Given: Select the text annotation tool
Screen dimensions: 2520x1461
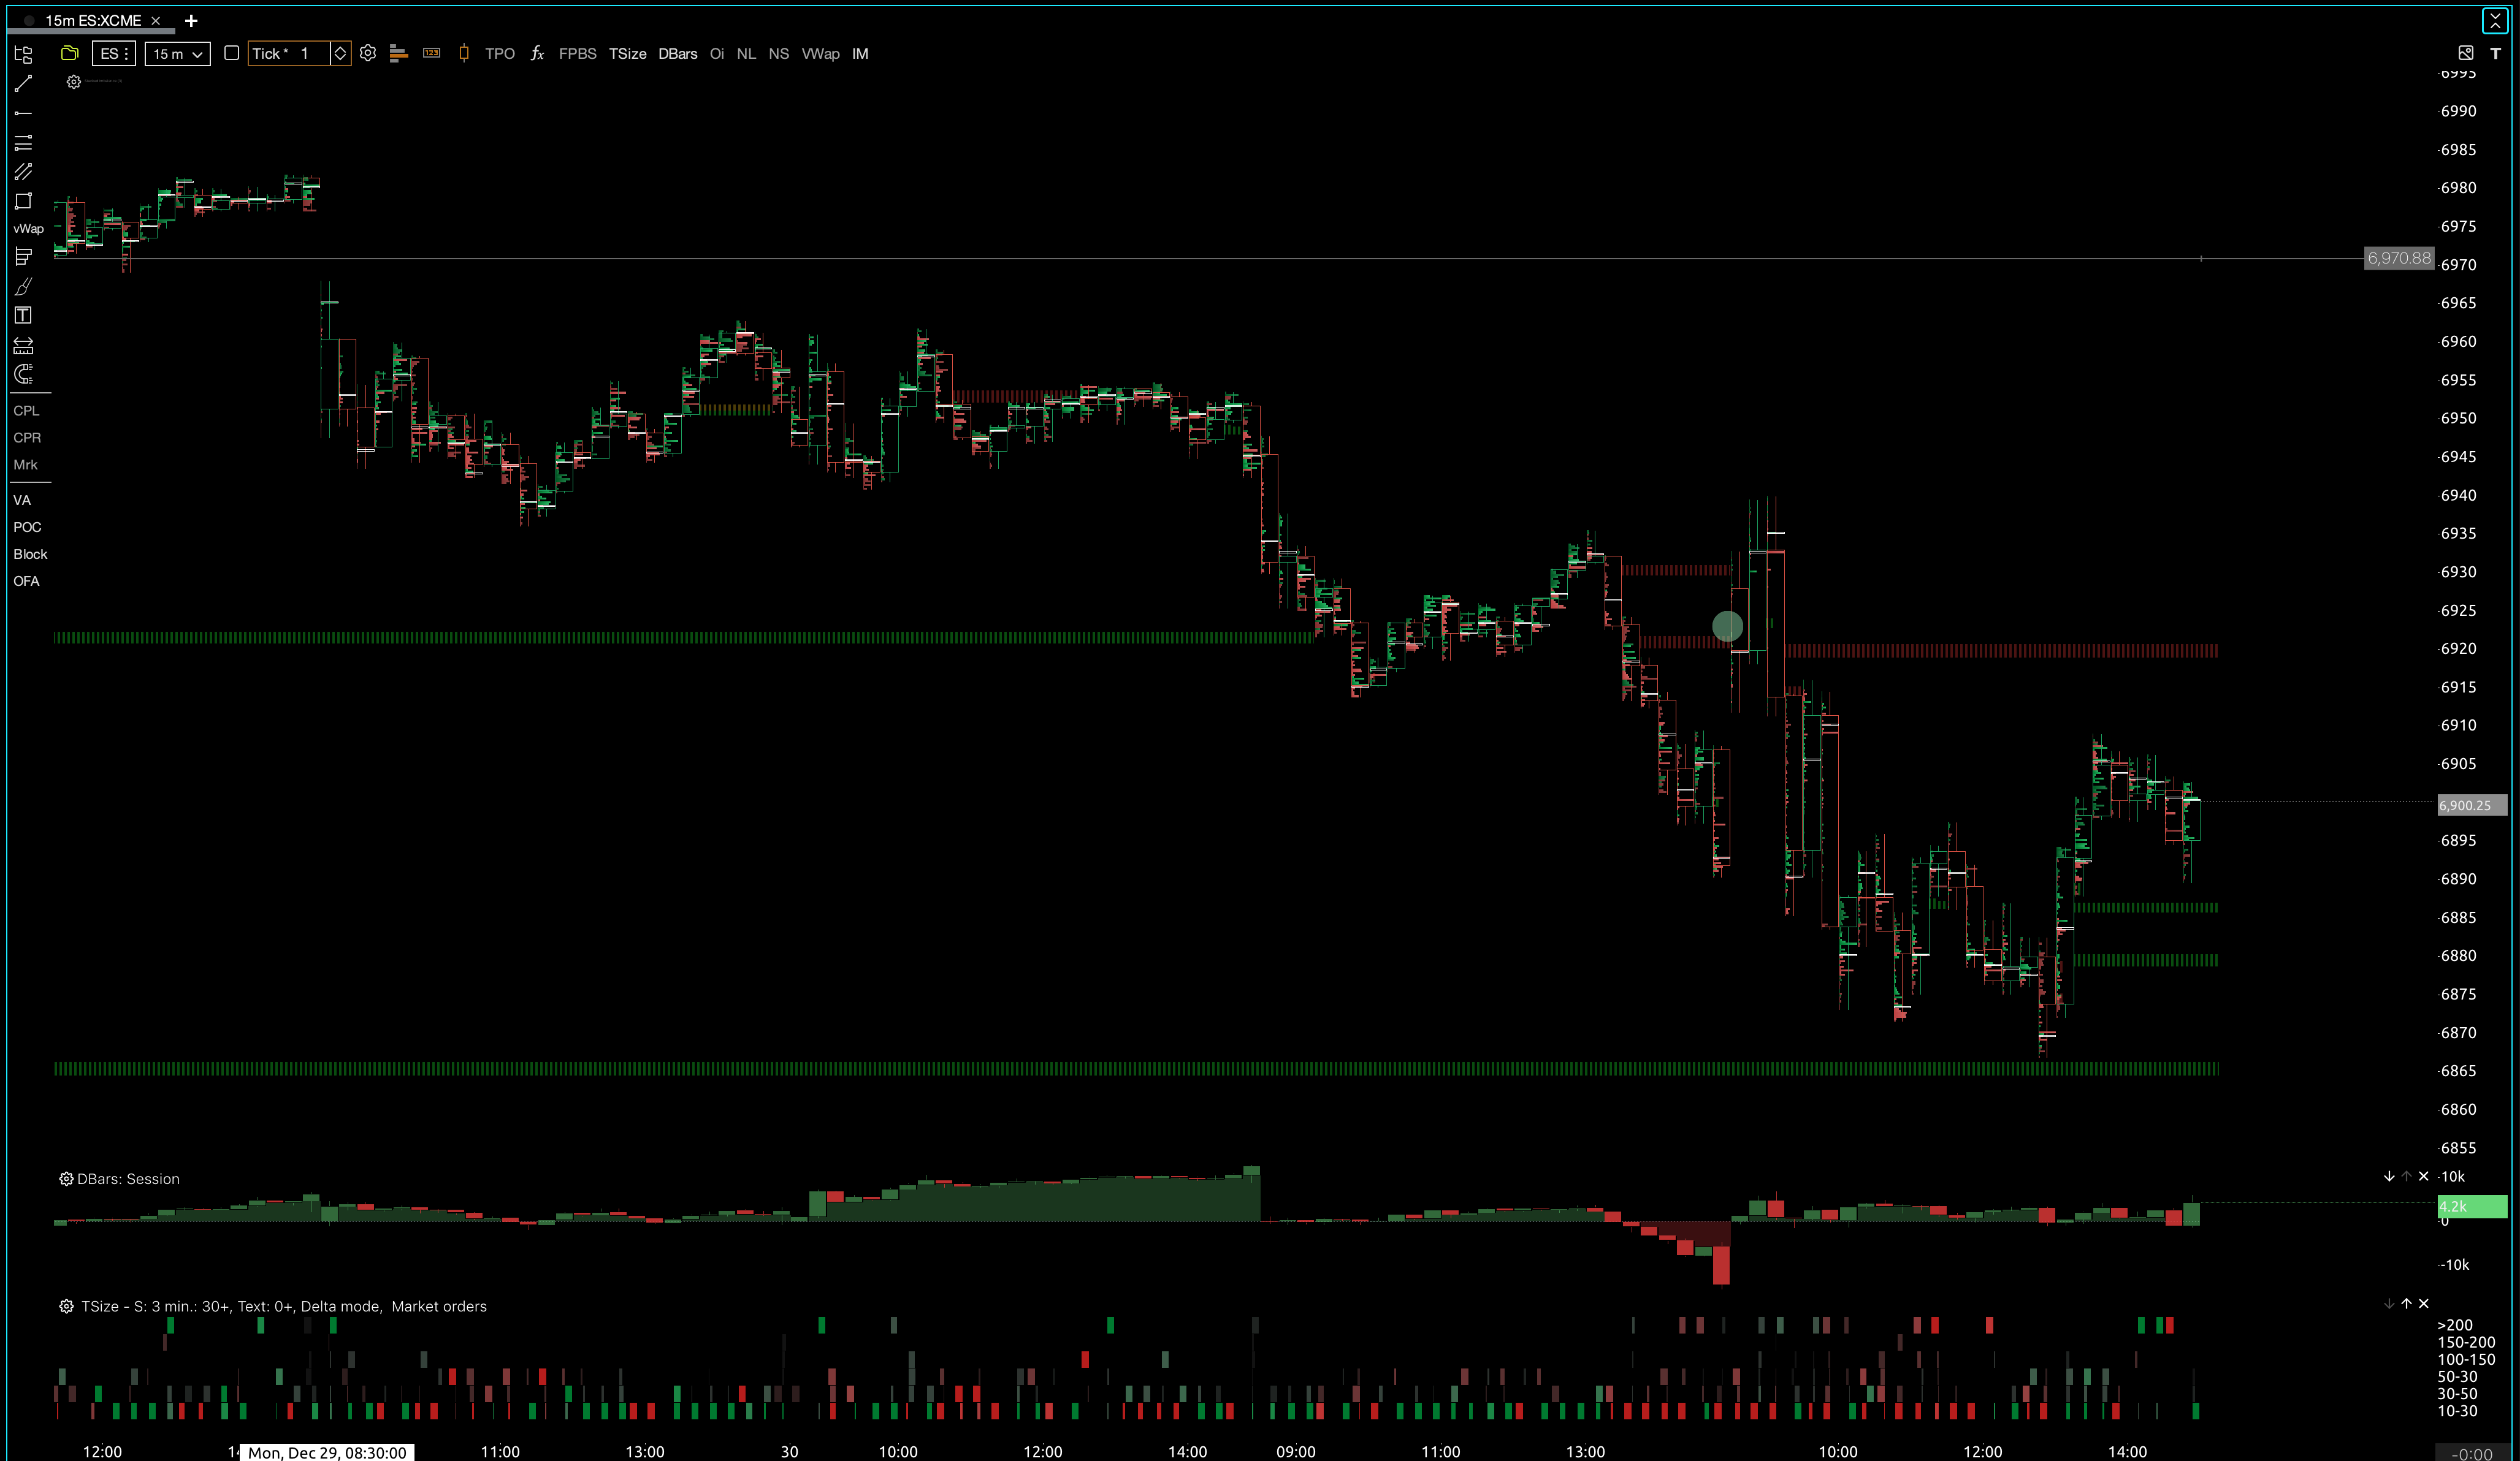Looking at the screenshot, I should 23,316.
